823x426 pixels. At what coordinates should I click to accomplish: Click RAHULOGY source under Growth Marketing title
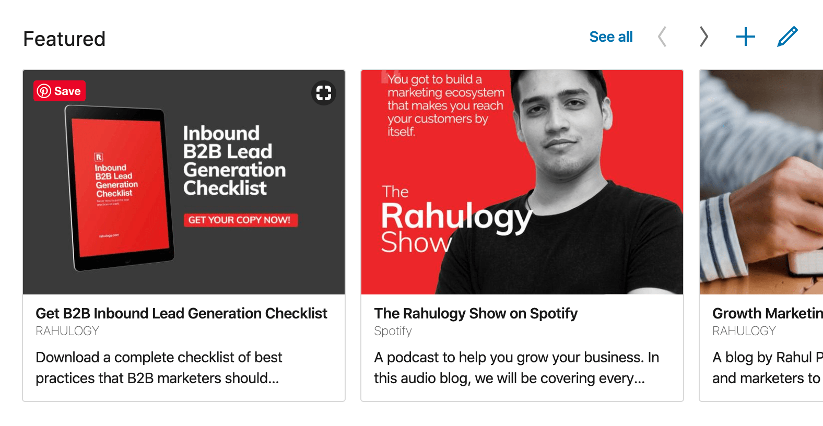[x=744, y=331]
